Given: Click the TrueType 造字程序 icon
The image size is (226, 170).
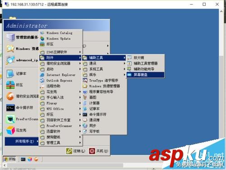Looking at the screenshot, I should [85, 80].
